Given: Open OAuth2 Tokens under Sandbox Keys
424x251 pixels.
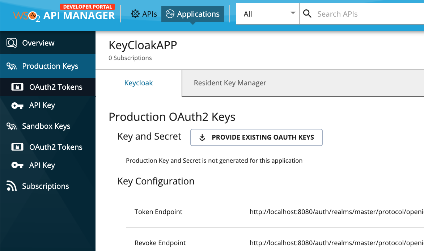Looking at the screenshot, I should coord(48,147).
